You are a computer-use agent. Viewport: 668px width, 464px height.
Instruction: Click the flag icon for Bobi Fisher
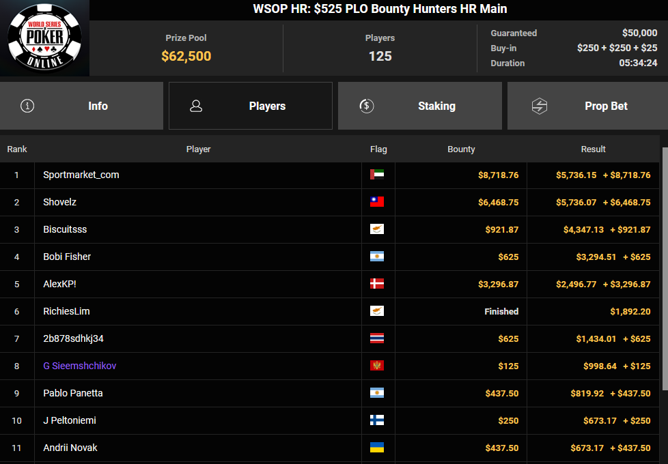pos(377,257)
